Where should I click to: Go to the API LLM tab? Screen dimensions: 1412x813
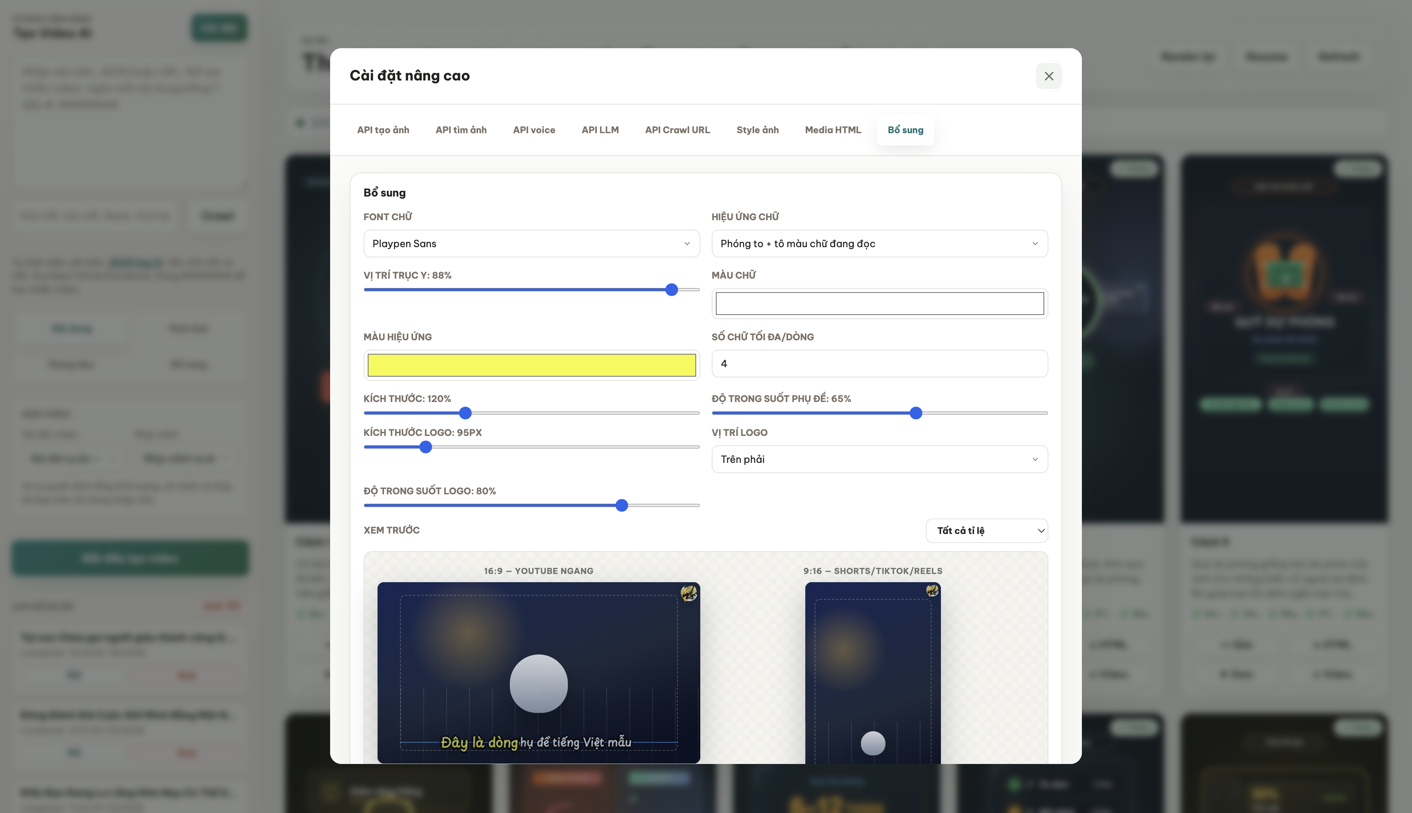600,130
